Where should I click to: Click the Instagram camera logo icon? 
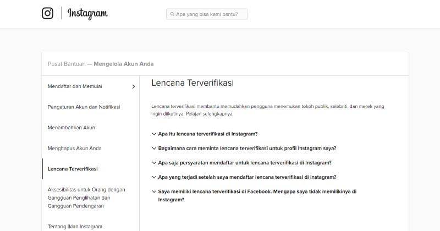48,13
